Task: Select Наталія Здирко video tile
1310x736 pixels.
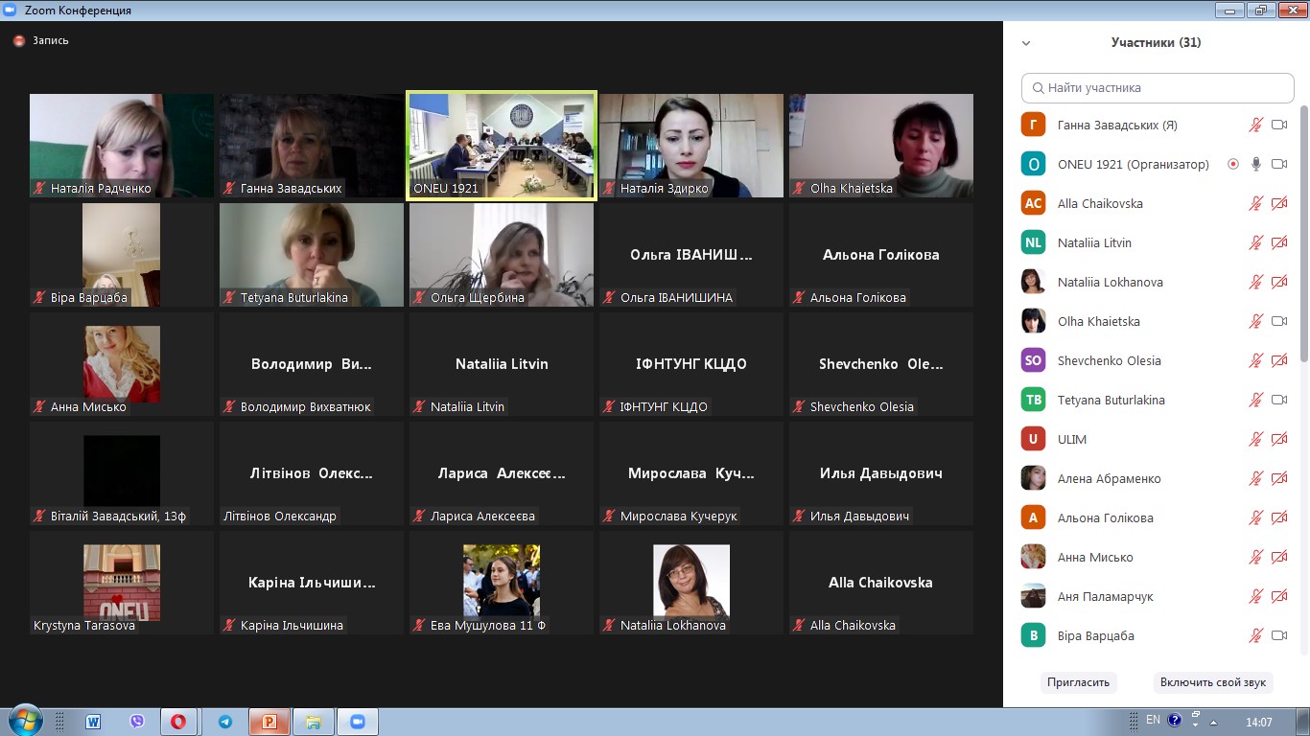Action: (x=691, y=146)
